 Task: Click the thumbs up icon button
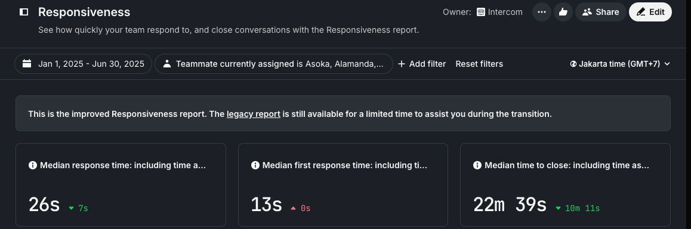click(563, 12)
